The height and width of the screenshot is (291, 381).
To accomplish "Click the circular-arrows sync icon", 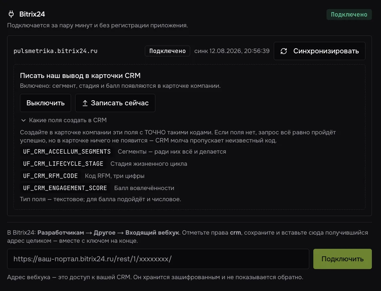I will (284, 51).
